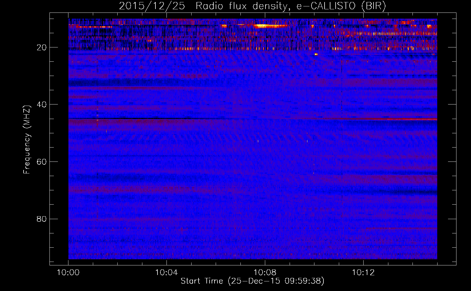Click the '60' frequency tick label
This screenshot has height=291, width=471.
coord(42,162)
